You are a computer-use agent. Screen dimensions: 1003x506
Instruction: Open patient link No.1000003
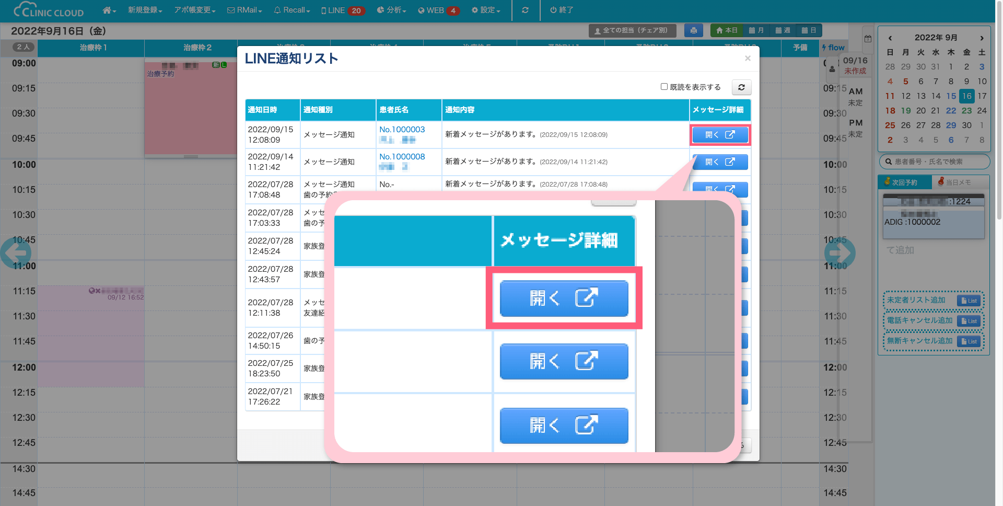click(x=402, y=130)
